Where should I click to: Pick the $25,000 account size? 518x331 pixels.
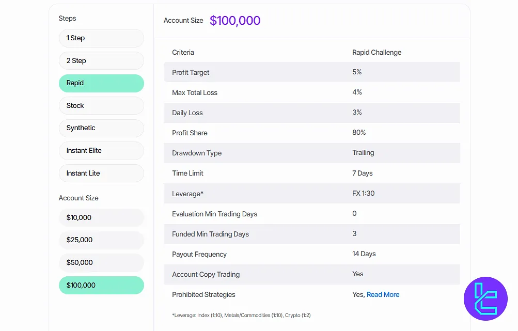click(101, 240)
